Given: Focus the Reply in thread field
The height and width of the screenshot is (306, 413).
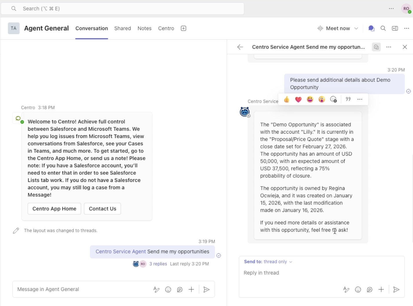Looking at the screenshot, I should [321, 273].
